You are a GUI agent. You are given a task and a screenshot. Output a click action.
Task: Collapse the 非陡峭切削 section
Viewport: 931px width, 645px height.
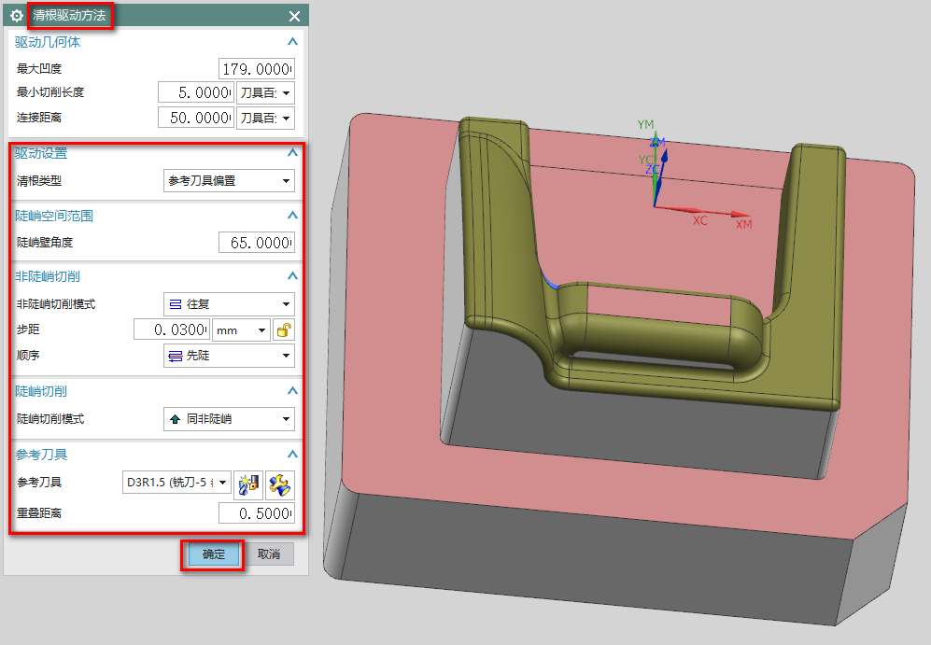point(292,276)
